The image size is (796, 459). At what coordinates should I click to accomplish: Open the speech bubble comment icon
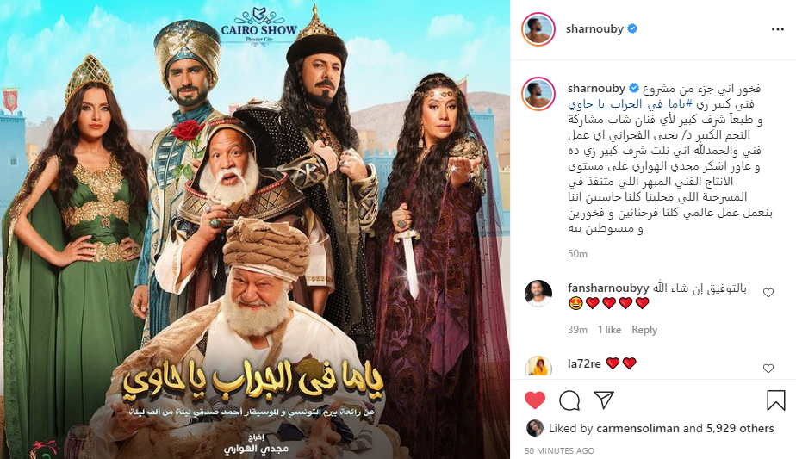point(569,400)
